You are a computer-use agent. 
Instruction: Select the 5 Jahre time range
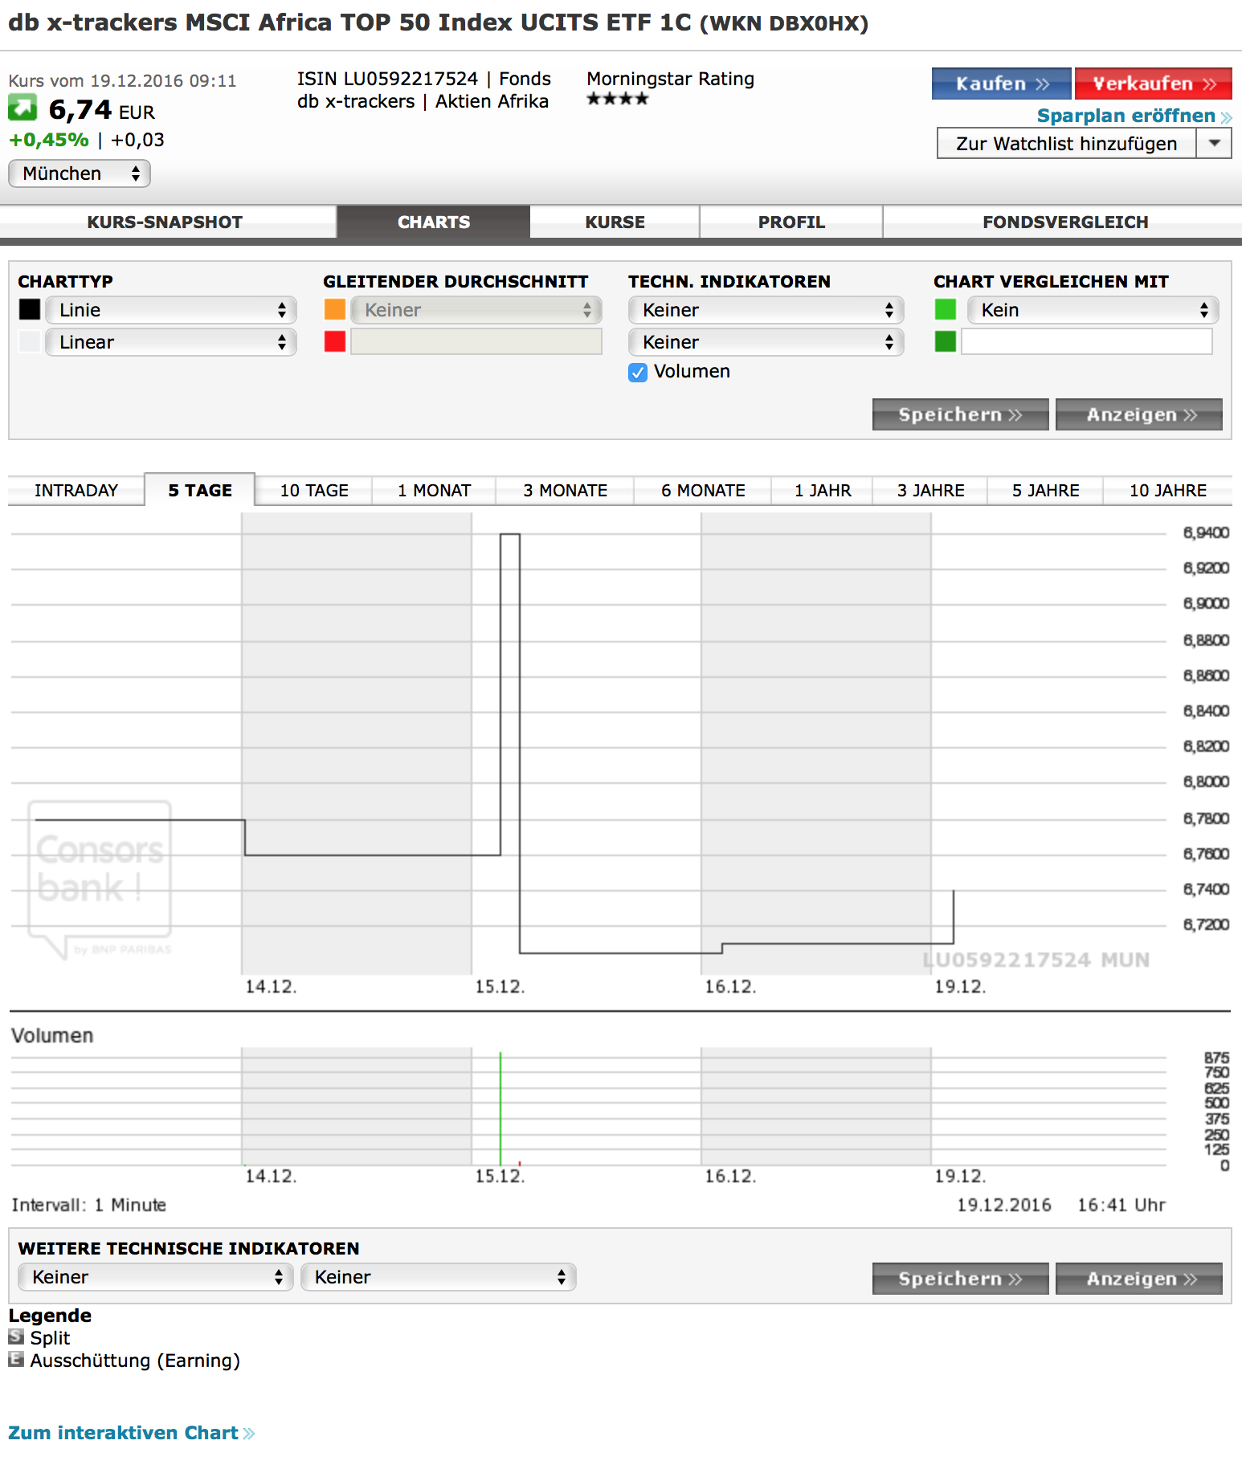(x=1046, y=491)
